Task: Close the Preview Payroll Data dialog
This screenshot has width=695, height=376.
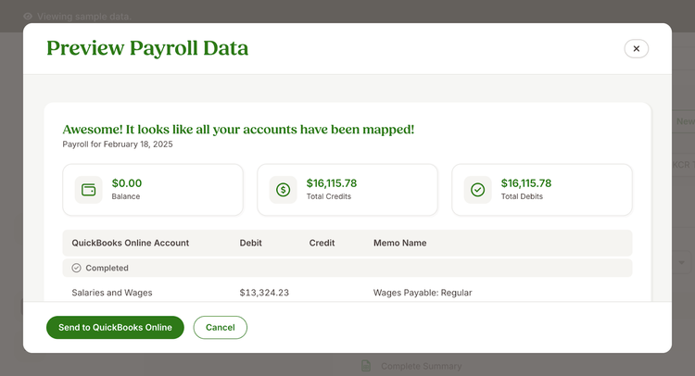Action: 636,49
